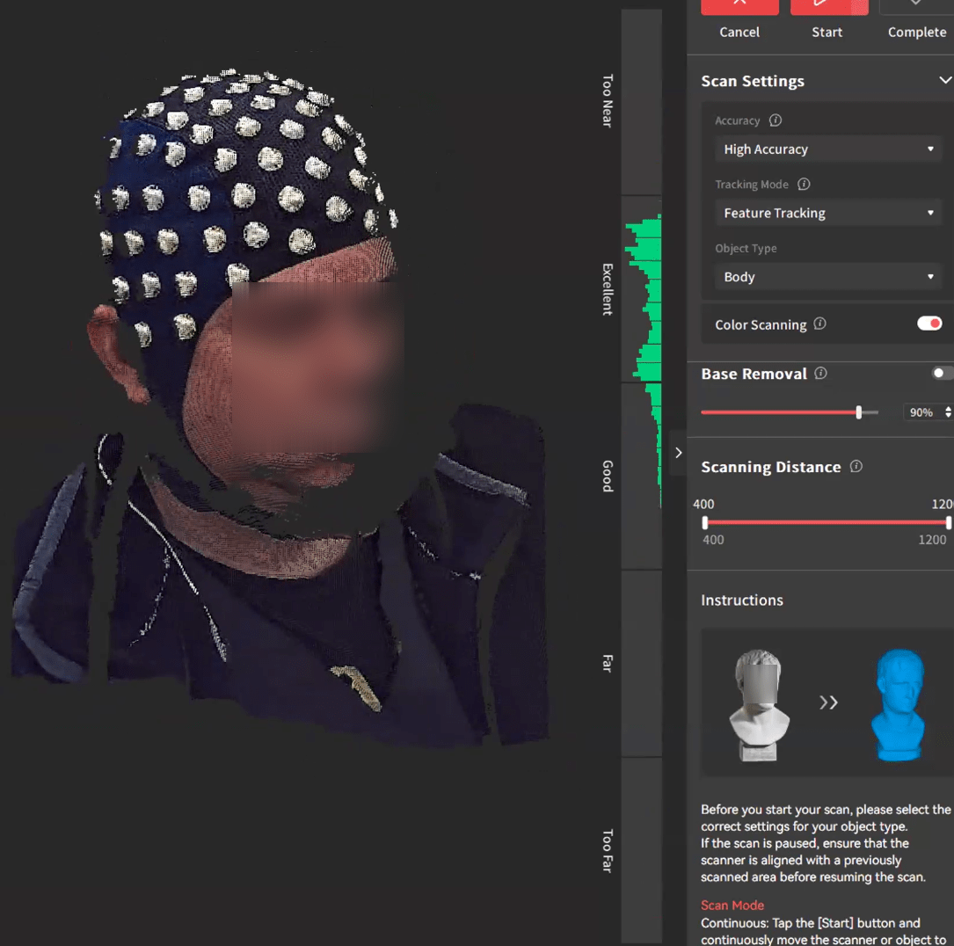Click the Color Scanning info icon
Viewport: 954px width, 946px height.
(x=819, y=324)
